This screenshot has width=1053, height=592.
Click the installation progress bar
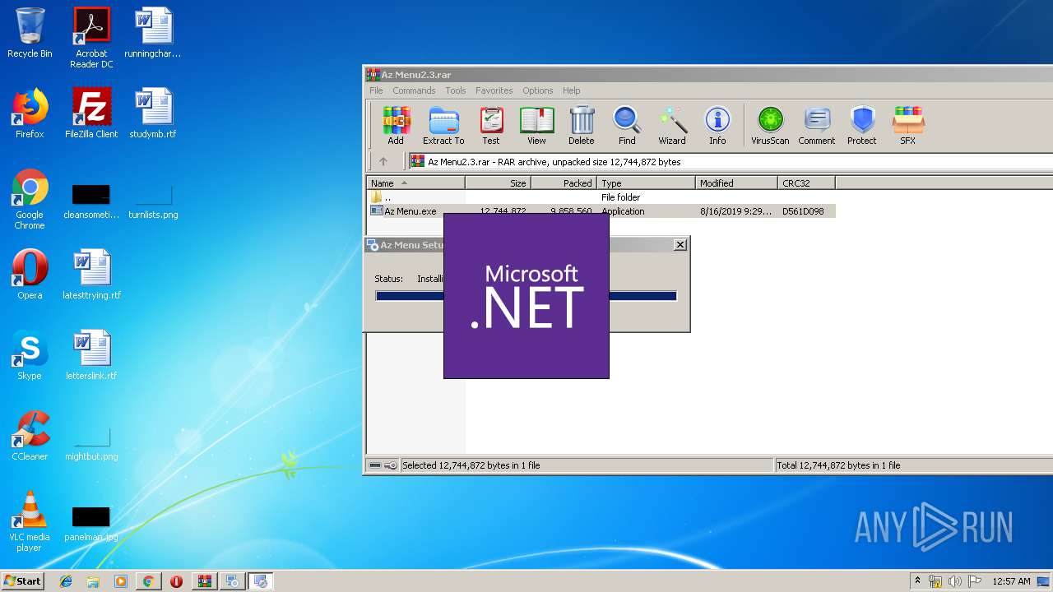pos(526,296)
